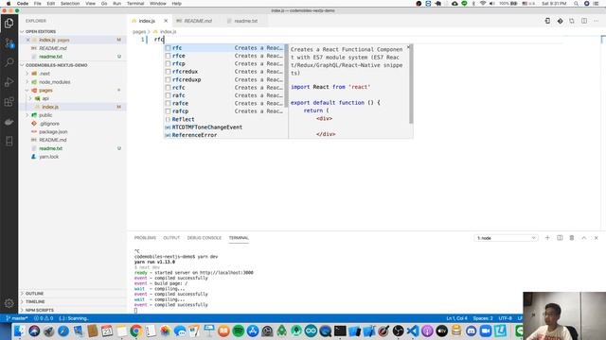Click the Ln 1, Col 4 status indicator
The height and width of the screenshot is (340, 606).
tap(456, 318)
